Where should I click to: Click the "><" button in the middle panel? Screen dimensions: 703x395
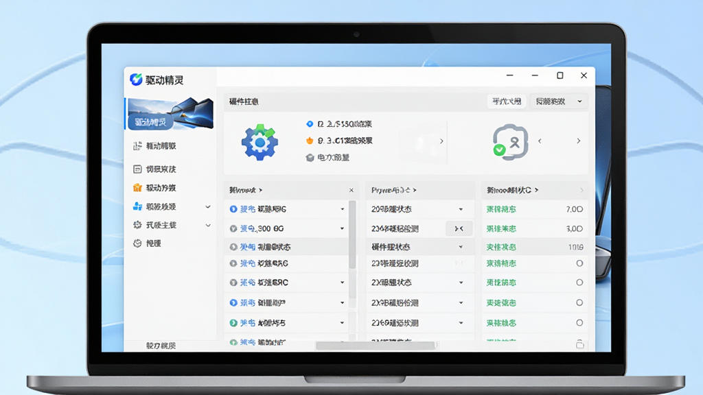pos(459,228)
